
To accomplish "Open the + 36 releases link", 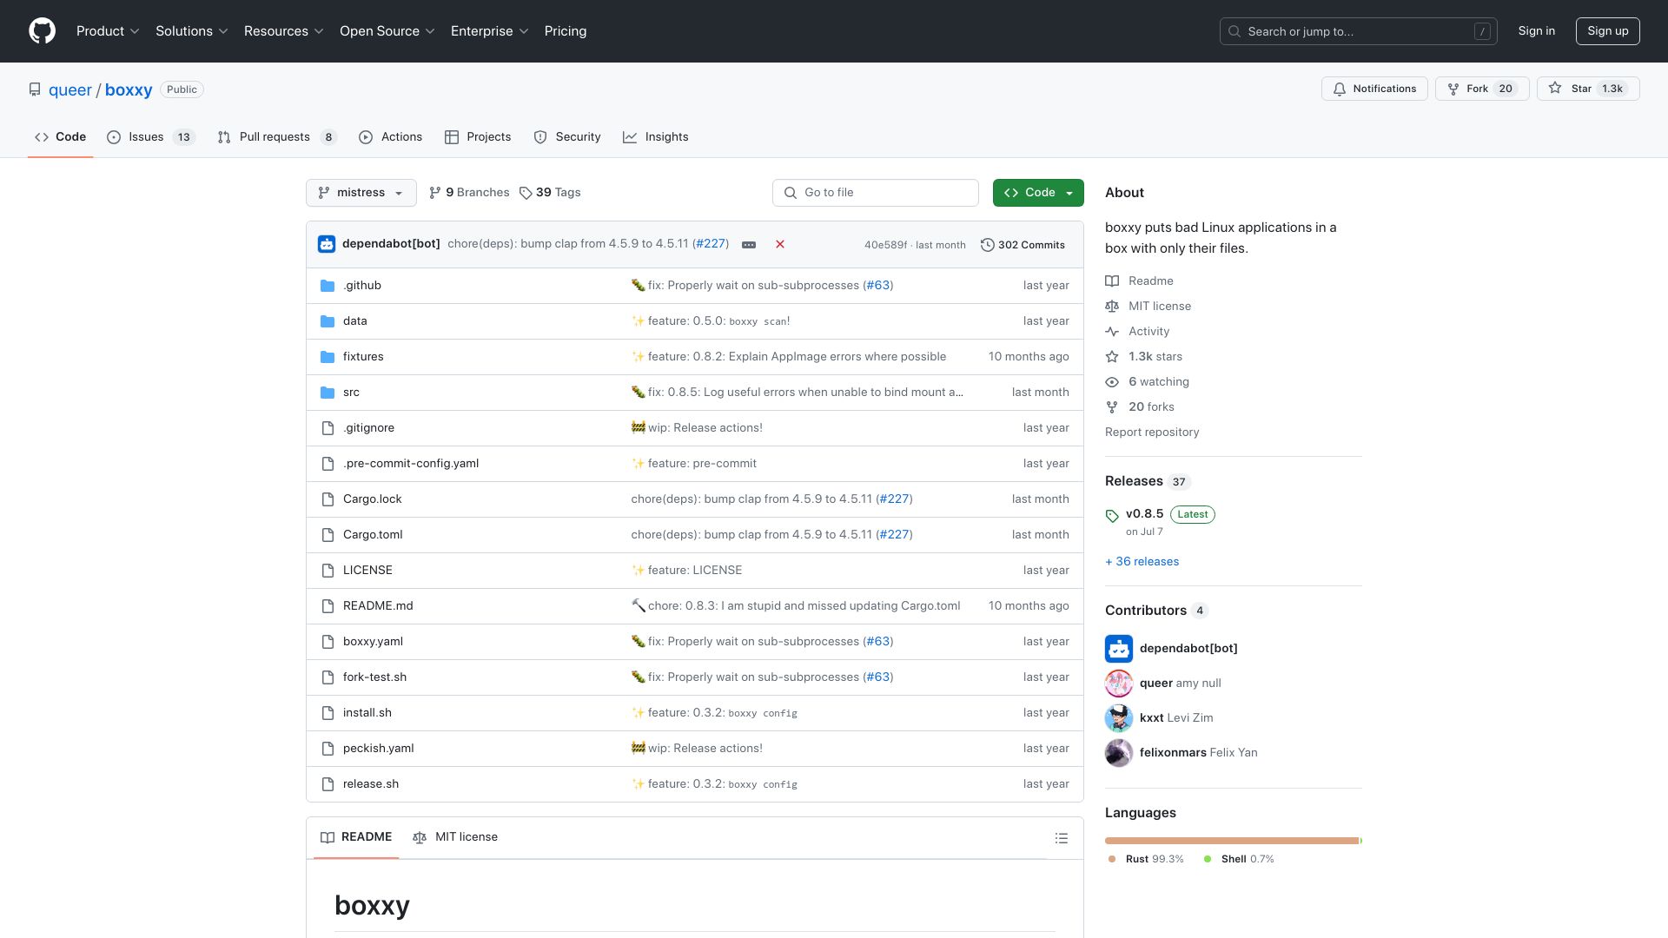I will point(1142,562).
